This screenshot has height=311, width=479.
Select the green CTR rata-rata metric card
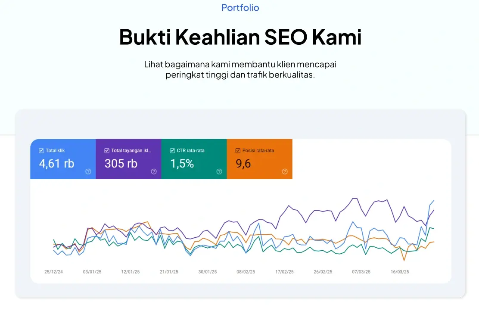click(x=194, y=159)
